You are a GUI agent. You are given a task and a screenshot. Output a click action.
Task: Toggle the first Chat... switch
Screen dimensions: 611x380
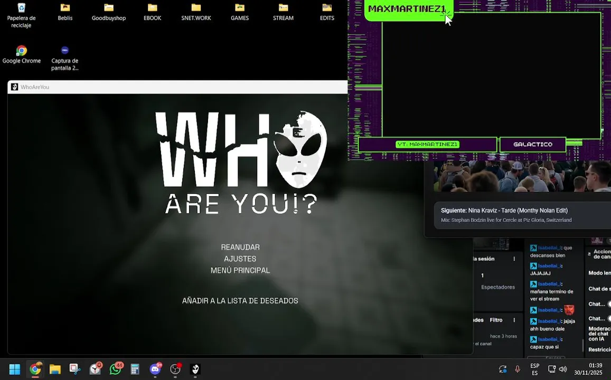pos(609,304)
